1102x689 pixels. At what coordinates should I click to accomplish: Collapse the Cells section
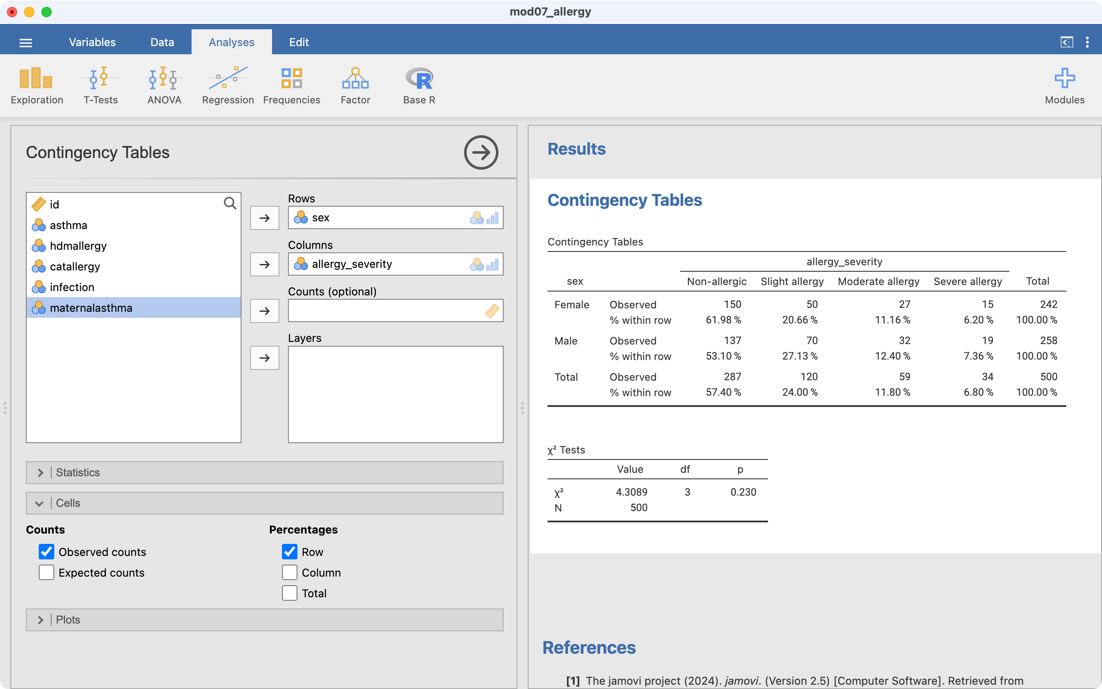pyautogui.click(x=264, y=503)
